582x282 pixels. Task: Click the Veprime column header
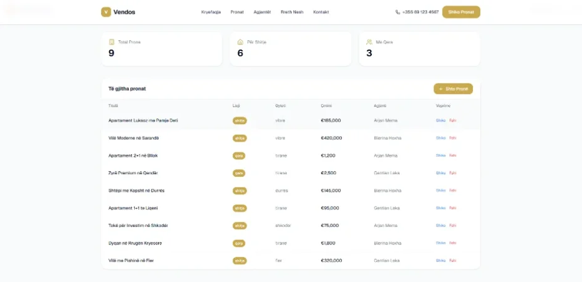tap(443, 106)
